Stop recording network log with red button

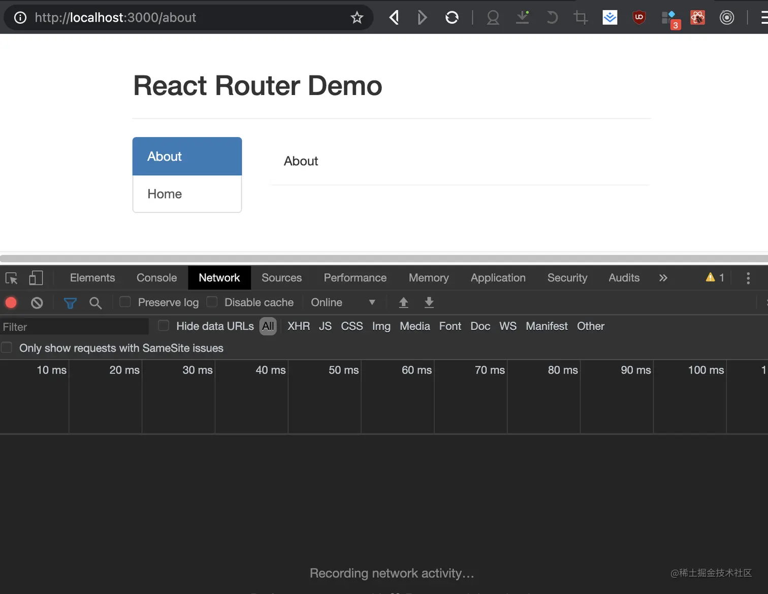tap(11, 303)
